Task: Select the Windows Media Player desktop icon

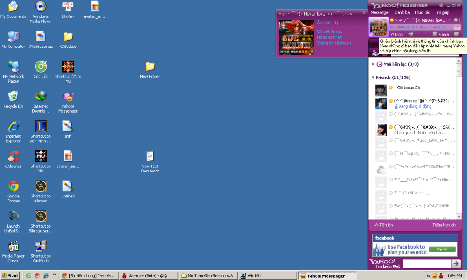Action: click(x=41, y=12)
